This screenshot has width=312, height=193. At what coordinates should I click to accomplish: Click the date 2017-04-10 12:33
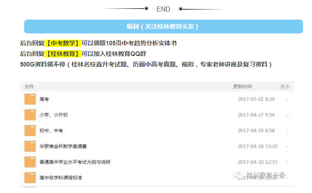click(x=257, y=162)
